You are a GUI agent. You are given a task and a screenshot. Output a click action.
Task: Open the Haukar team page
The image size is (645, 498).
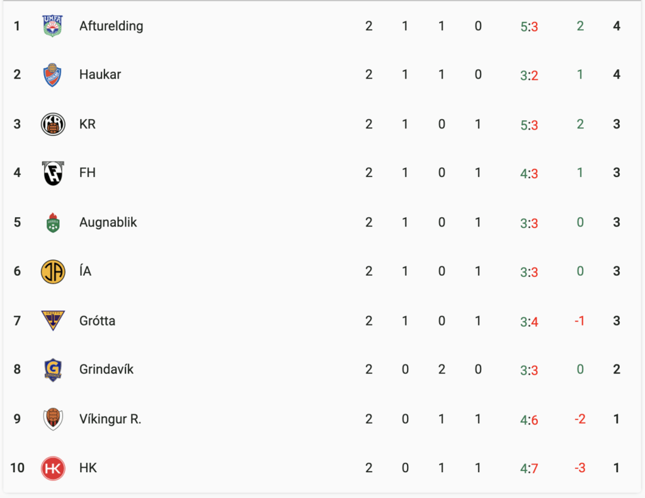tap(100, 74)
